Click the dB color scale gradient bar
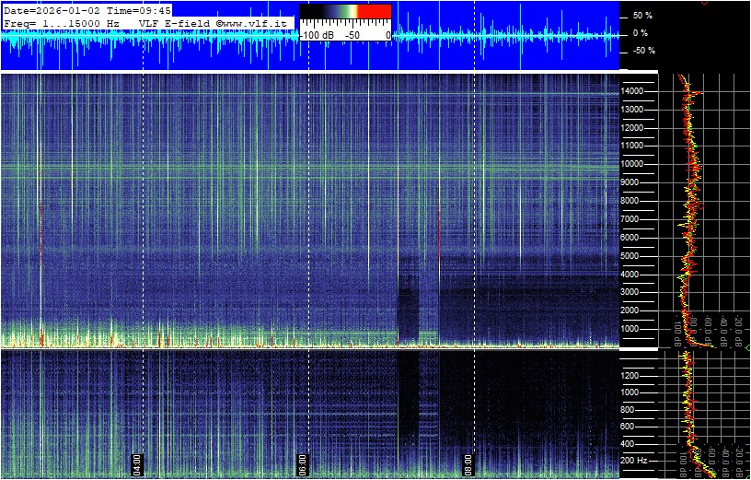751x480 pixels. (x=345, y=12)
